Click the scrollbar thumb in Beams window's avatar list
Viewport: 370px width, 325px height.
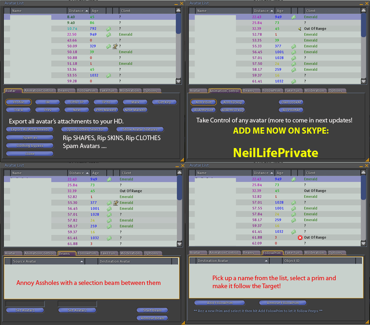tap(179, 187)
